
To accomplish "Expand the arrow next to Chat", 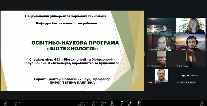I will tap(97, 102).
